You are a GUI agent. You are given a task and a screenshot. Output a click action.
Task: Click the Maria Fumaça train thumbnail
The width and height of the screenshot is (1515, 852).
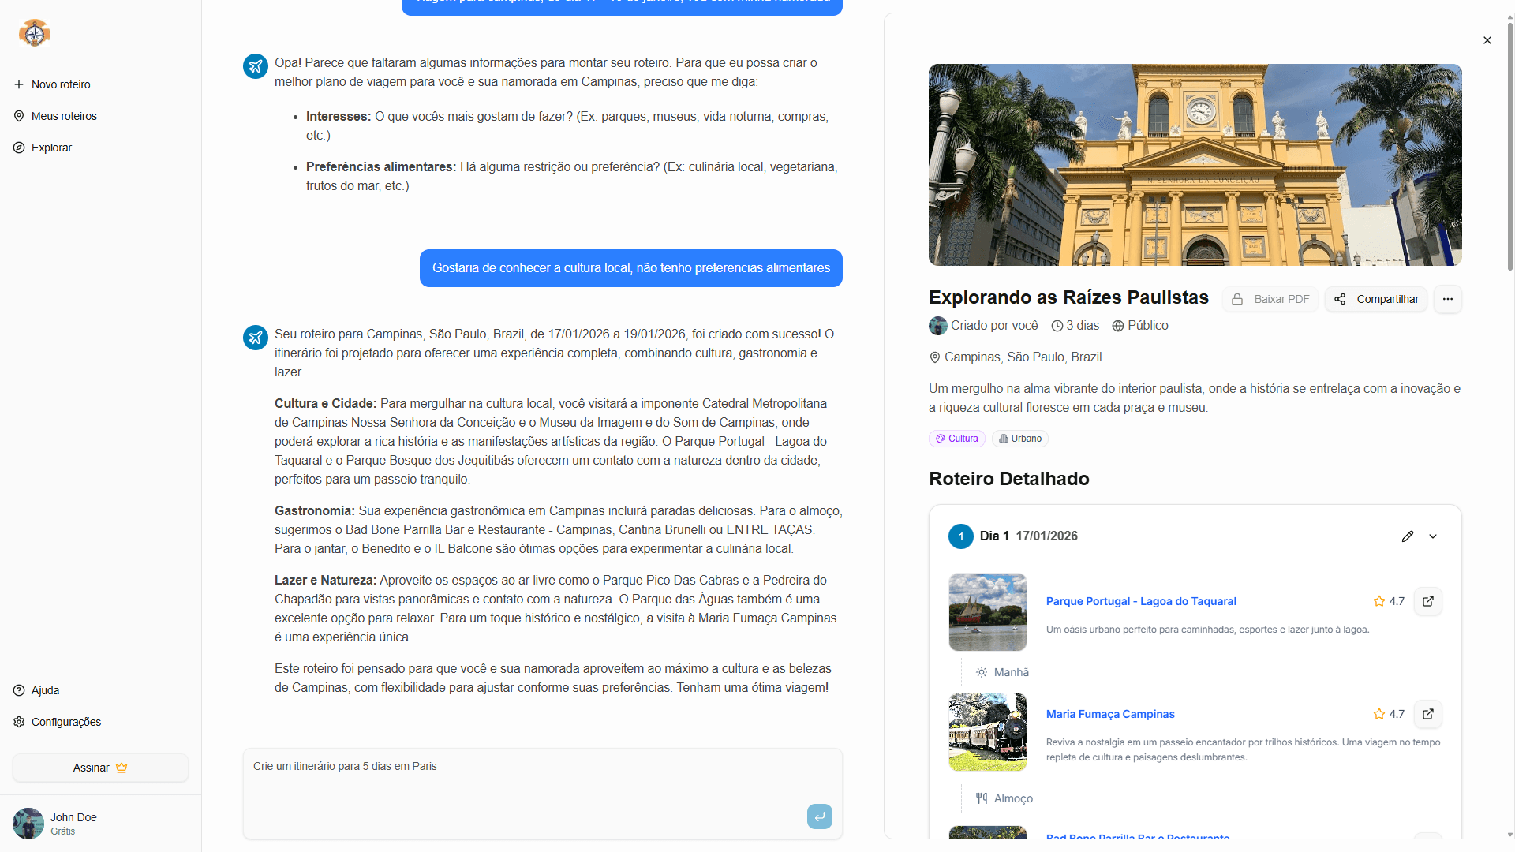[988, 732]
